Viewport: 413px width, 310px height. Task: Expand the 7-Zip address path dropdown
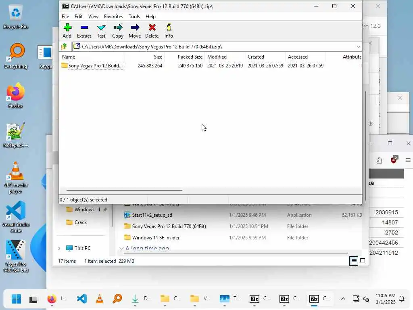pyautogui.click(x=358, y=47)
